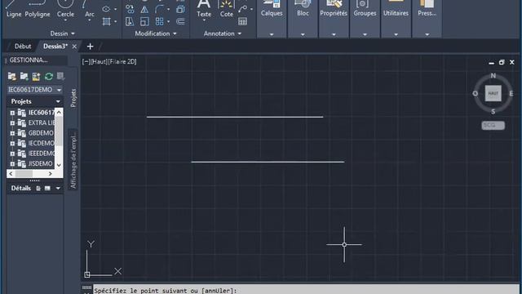Screen dimensions: 522x294
Task: Open the Cercle options dropdown arrow
Action: [65, 20]
